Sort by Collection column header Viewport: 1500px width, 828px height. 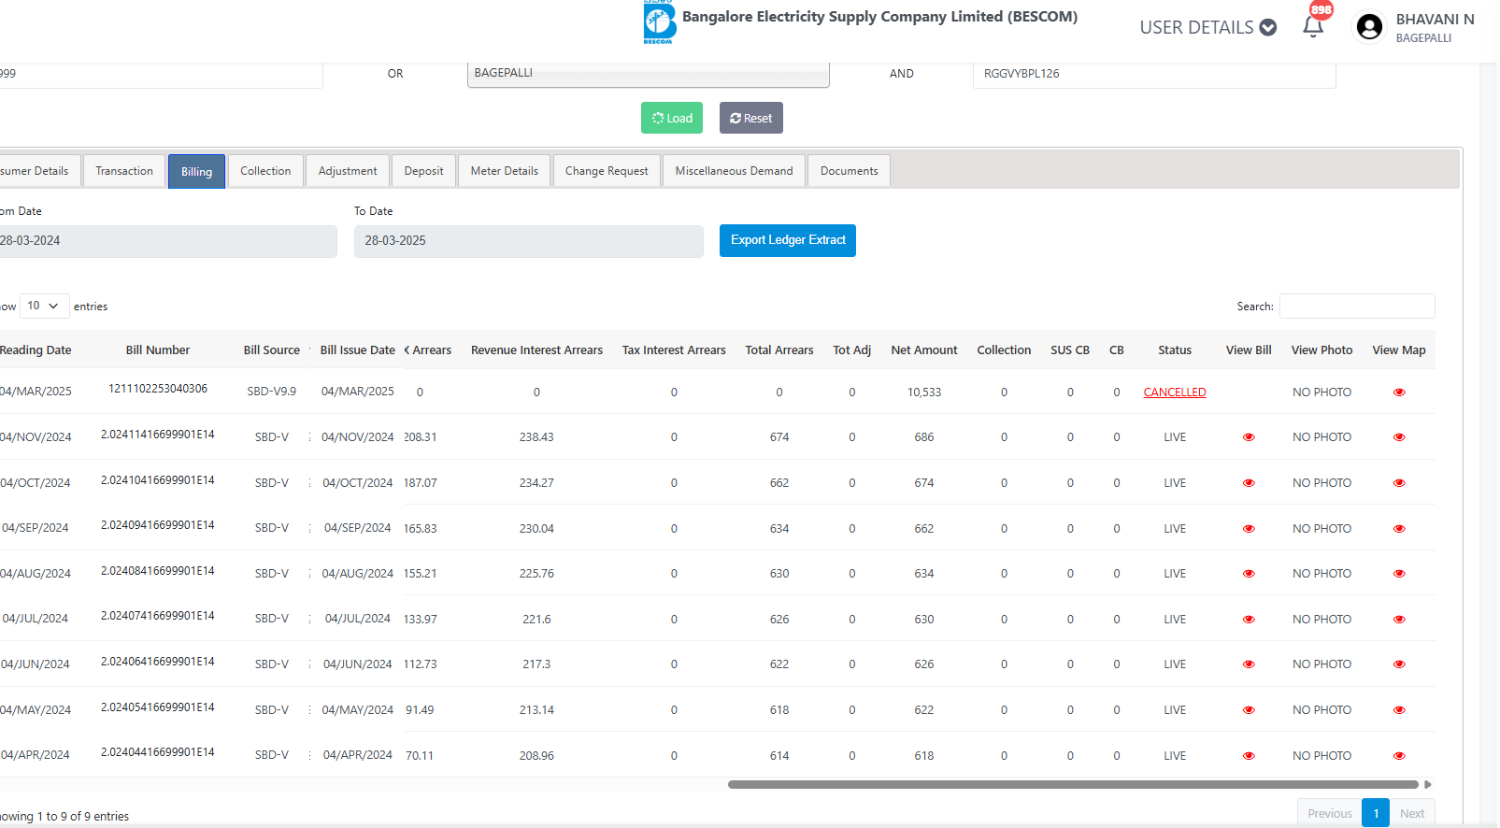coord(1004,350)
